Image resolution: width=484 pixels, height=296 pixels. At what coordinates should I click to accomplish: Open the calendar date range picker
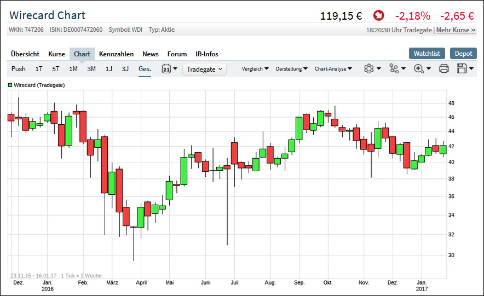point(166,68)
